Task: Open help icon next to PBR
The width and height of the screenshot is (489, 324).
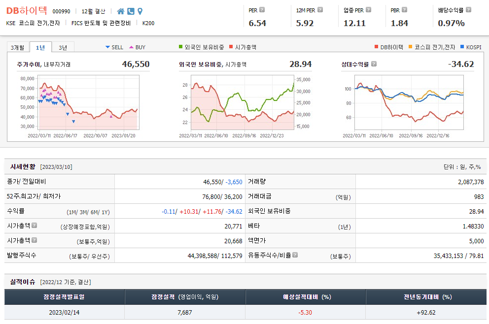Action: coord(405,10)
